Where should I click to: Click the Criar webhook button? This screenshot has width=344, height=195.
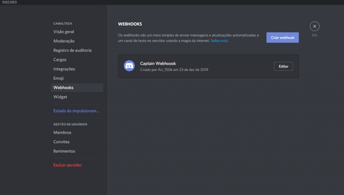point(283,38)
